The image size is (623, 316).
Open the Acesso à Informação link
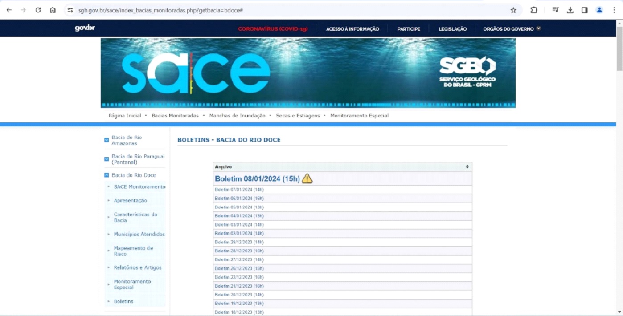click(x=352, y=29)
